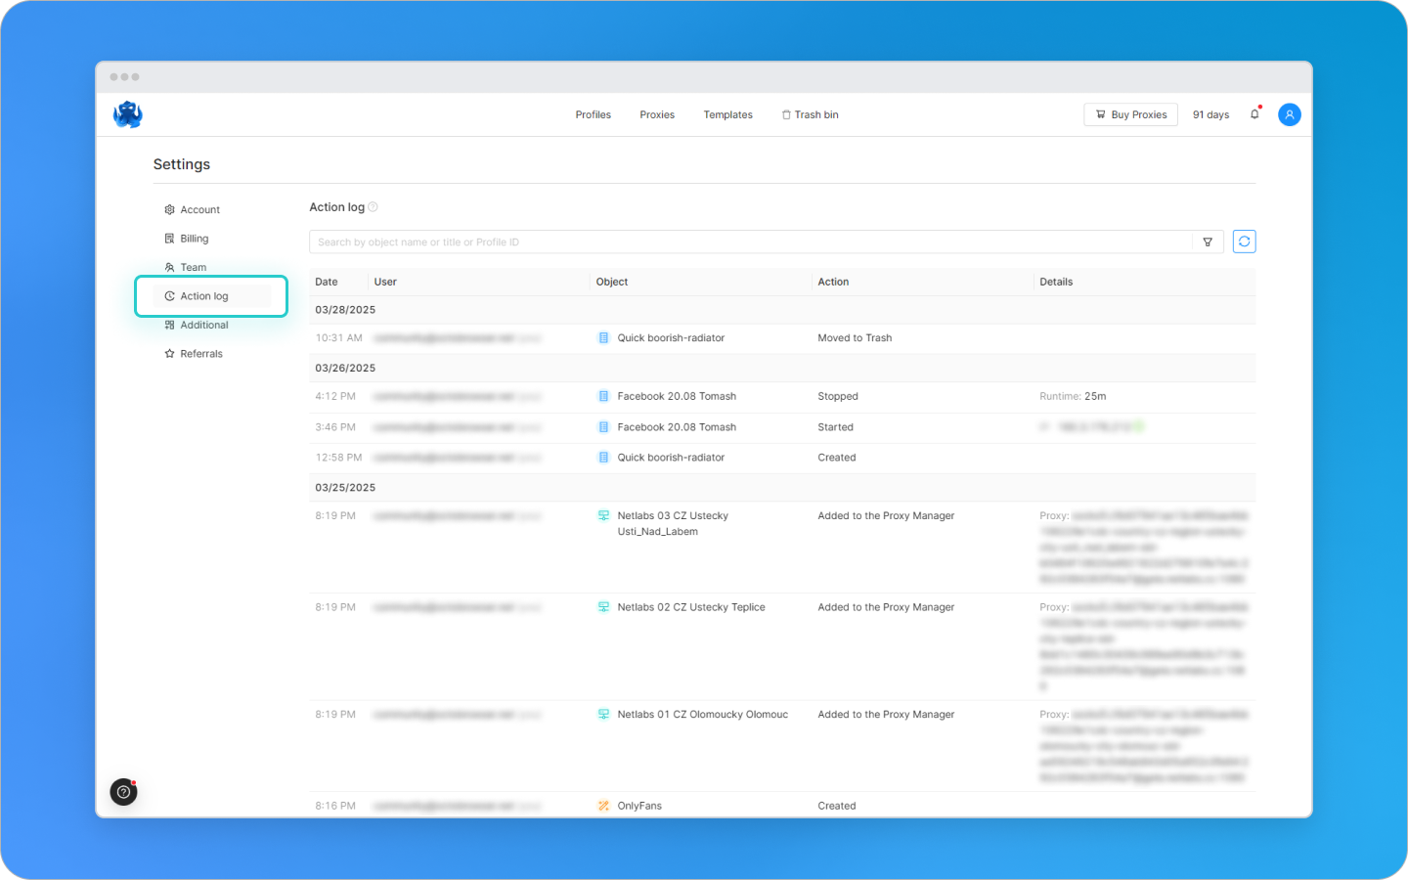Open the help chat bubble
1408x880 pixels.
click(123, 792)
